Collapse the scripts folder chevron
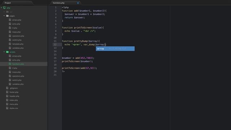This screenshot has width=231, height=130. point(4,52)
